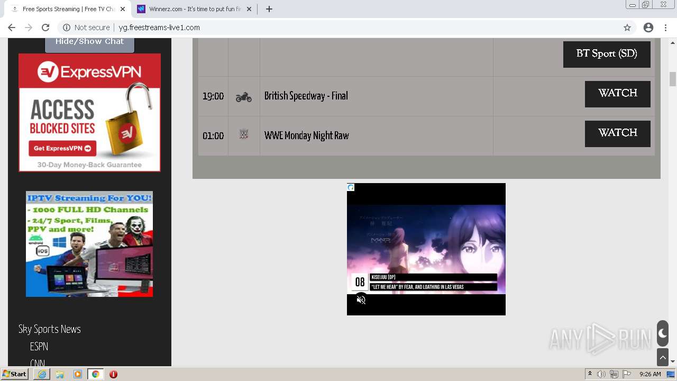Open the ESPN channel link
Viewport: 677px width, 381px height.
tap(39, 347)
